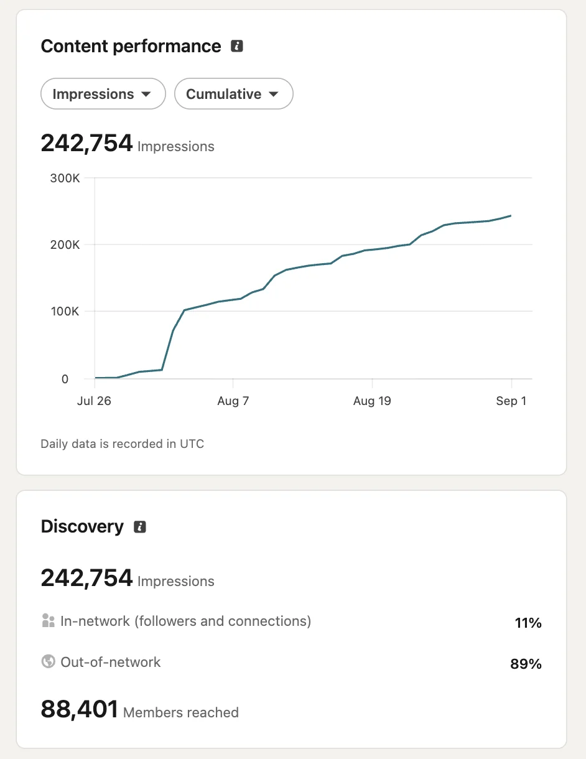Viewport: 586px width, 759px height.
Task: Click the 89% out-of-network value
Action: [x=526, y=664]
